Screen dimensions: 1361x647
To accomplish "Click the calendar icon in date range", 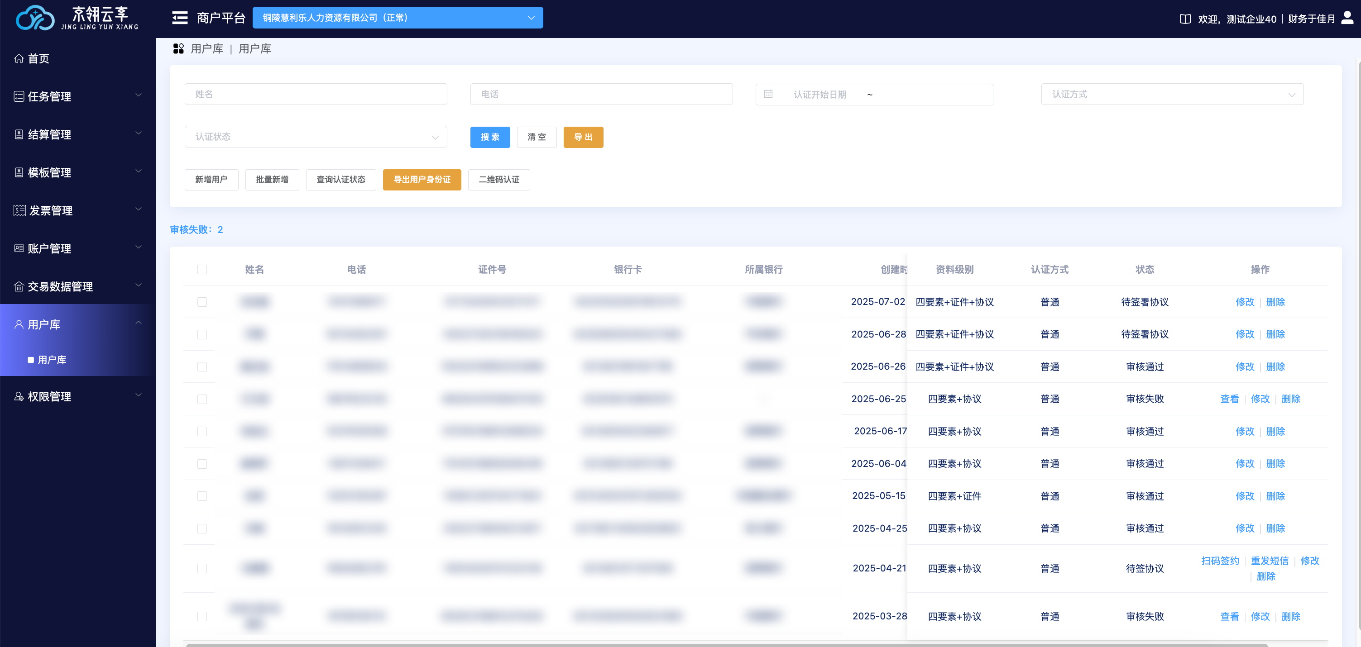I will (x=768, y=94).
